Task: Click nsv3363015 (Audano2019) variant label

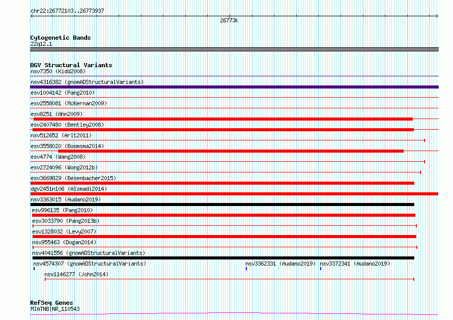Action: click(66, 199)
